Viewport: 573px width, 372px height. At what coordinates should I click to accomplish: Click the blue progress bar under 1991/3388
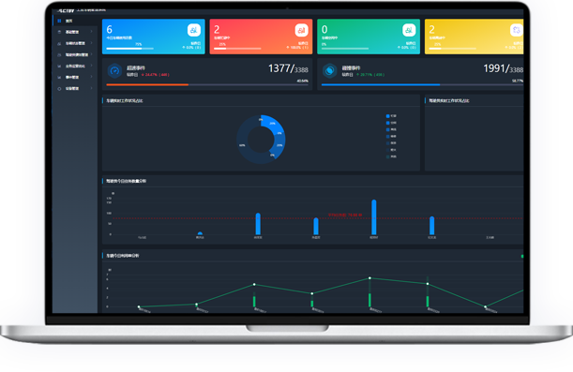(381, 84)
